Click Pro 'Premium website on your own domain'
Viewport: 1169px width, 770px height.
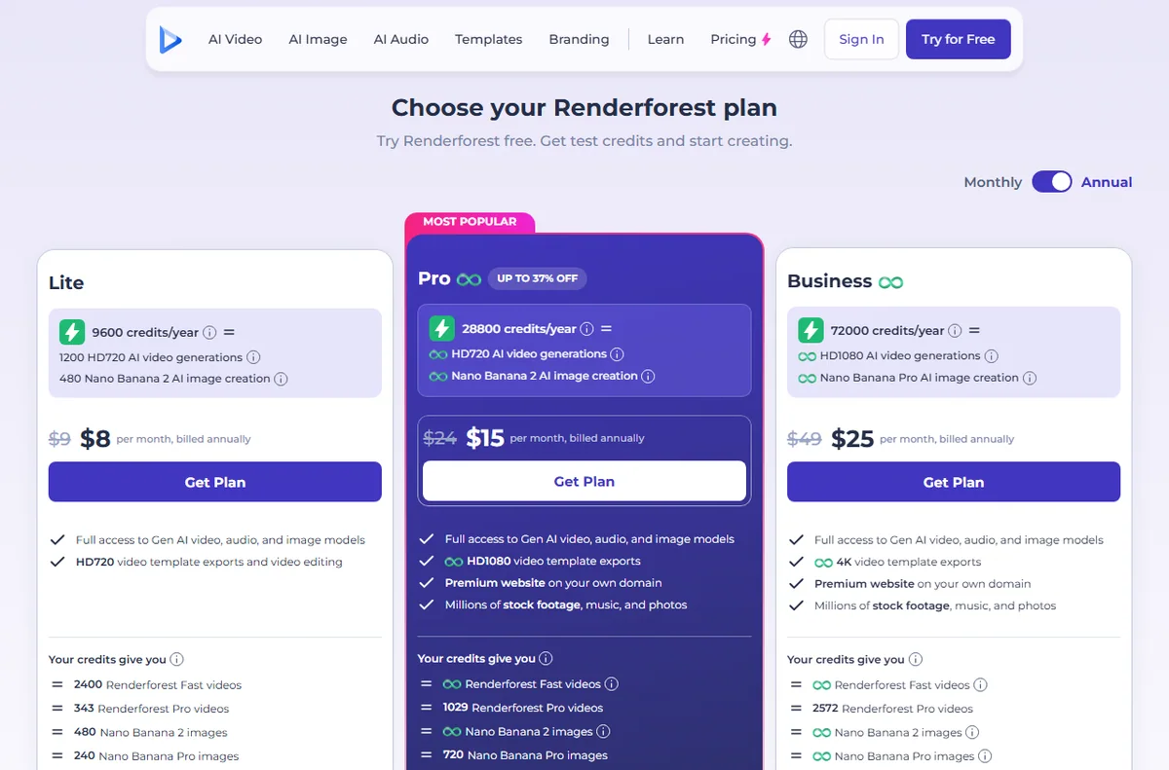(x=553, y=583)
